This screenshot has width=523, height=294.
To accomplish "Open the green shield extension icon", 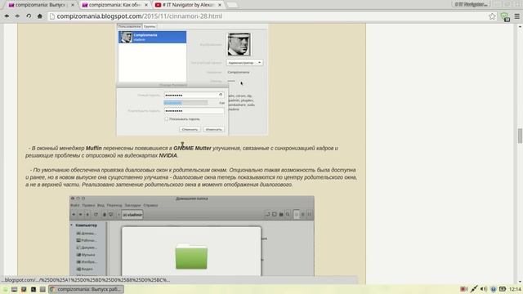I will pos(504,16).
